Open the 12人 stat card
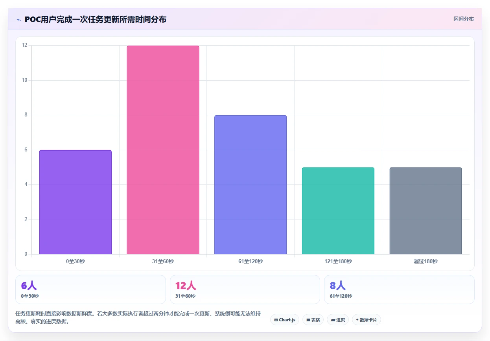490x341 pixels. [x=245, y=289]
